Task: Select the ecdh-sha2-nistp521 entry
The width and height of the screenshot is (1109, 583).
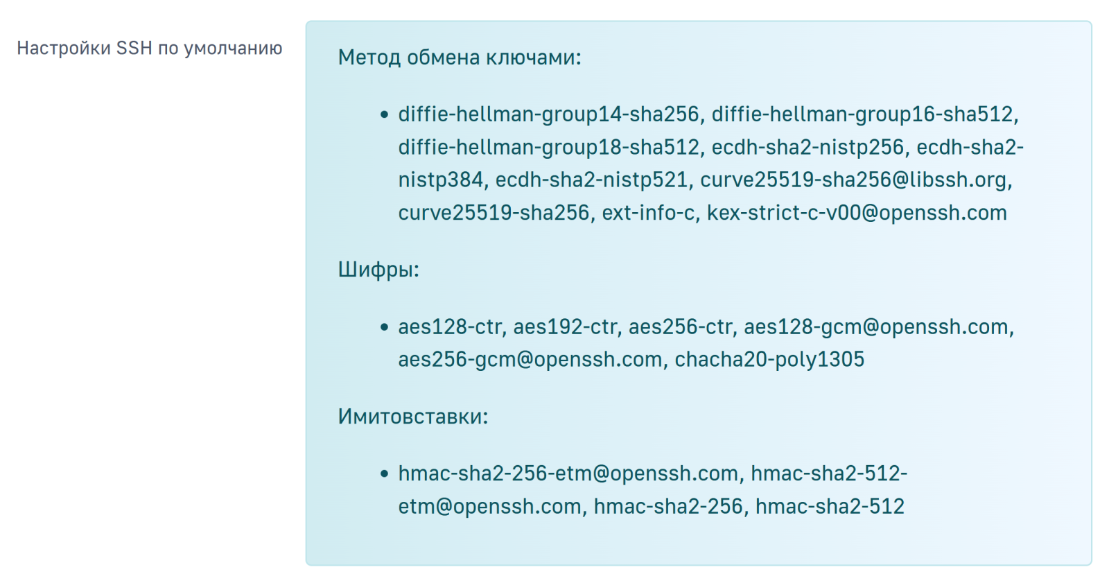Action: point(591,180)
